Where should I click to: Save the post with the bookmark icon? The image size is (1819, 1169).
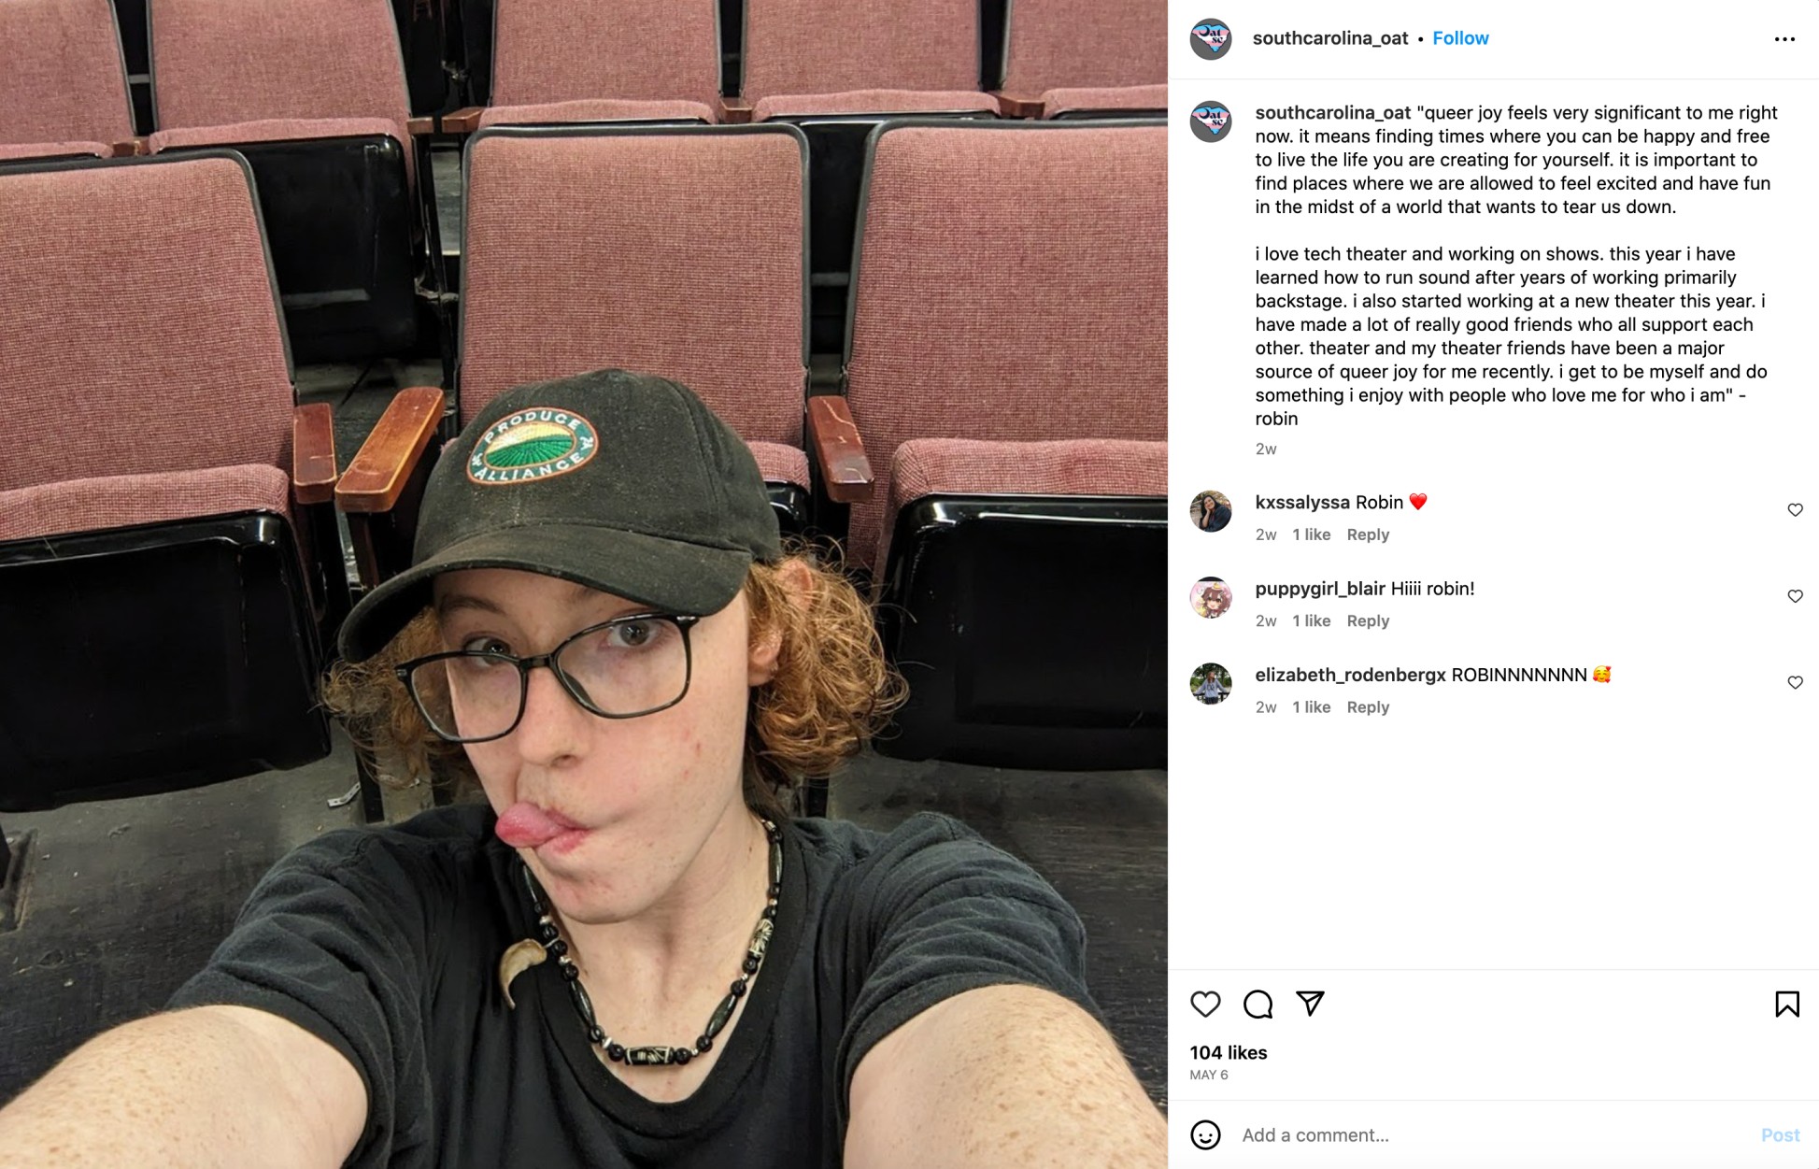tap(1786, 1004)
